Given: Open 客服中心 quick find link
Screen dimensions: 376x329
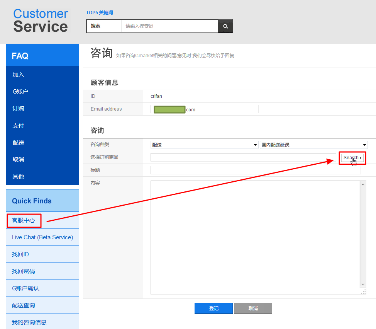Looking at the screenshot, I should tap(24, 220).
